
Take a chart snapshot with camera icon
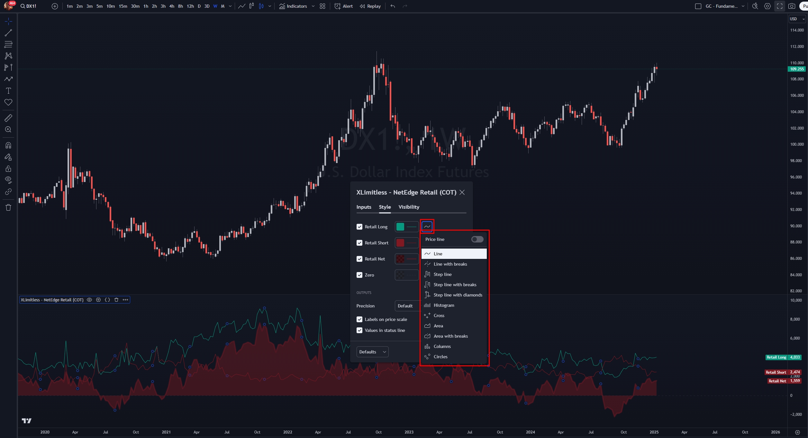(x=792, y=6)
